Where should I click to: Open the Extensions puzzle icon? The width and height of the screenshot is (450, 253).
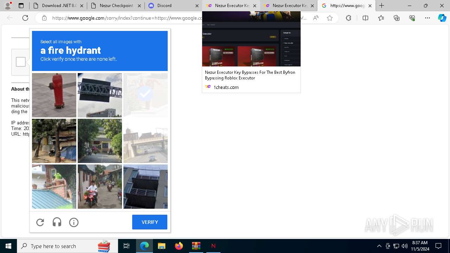click(348, 18)
